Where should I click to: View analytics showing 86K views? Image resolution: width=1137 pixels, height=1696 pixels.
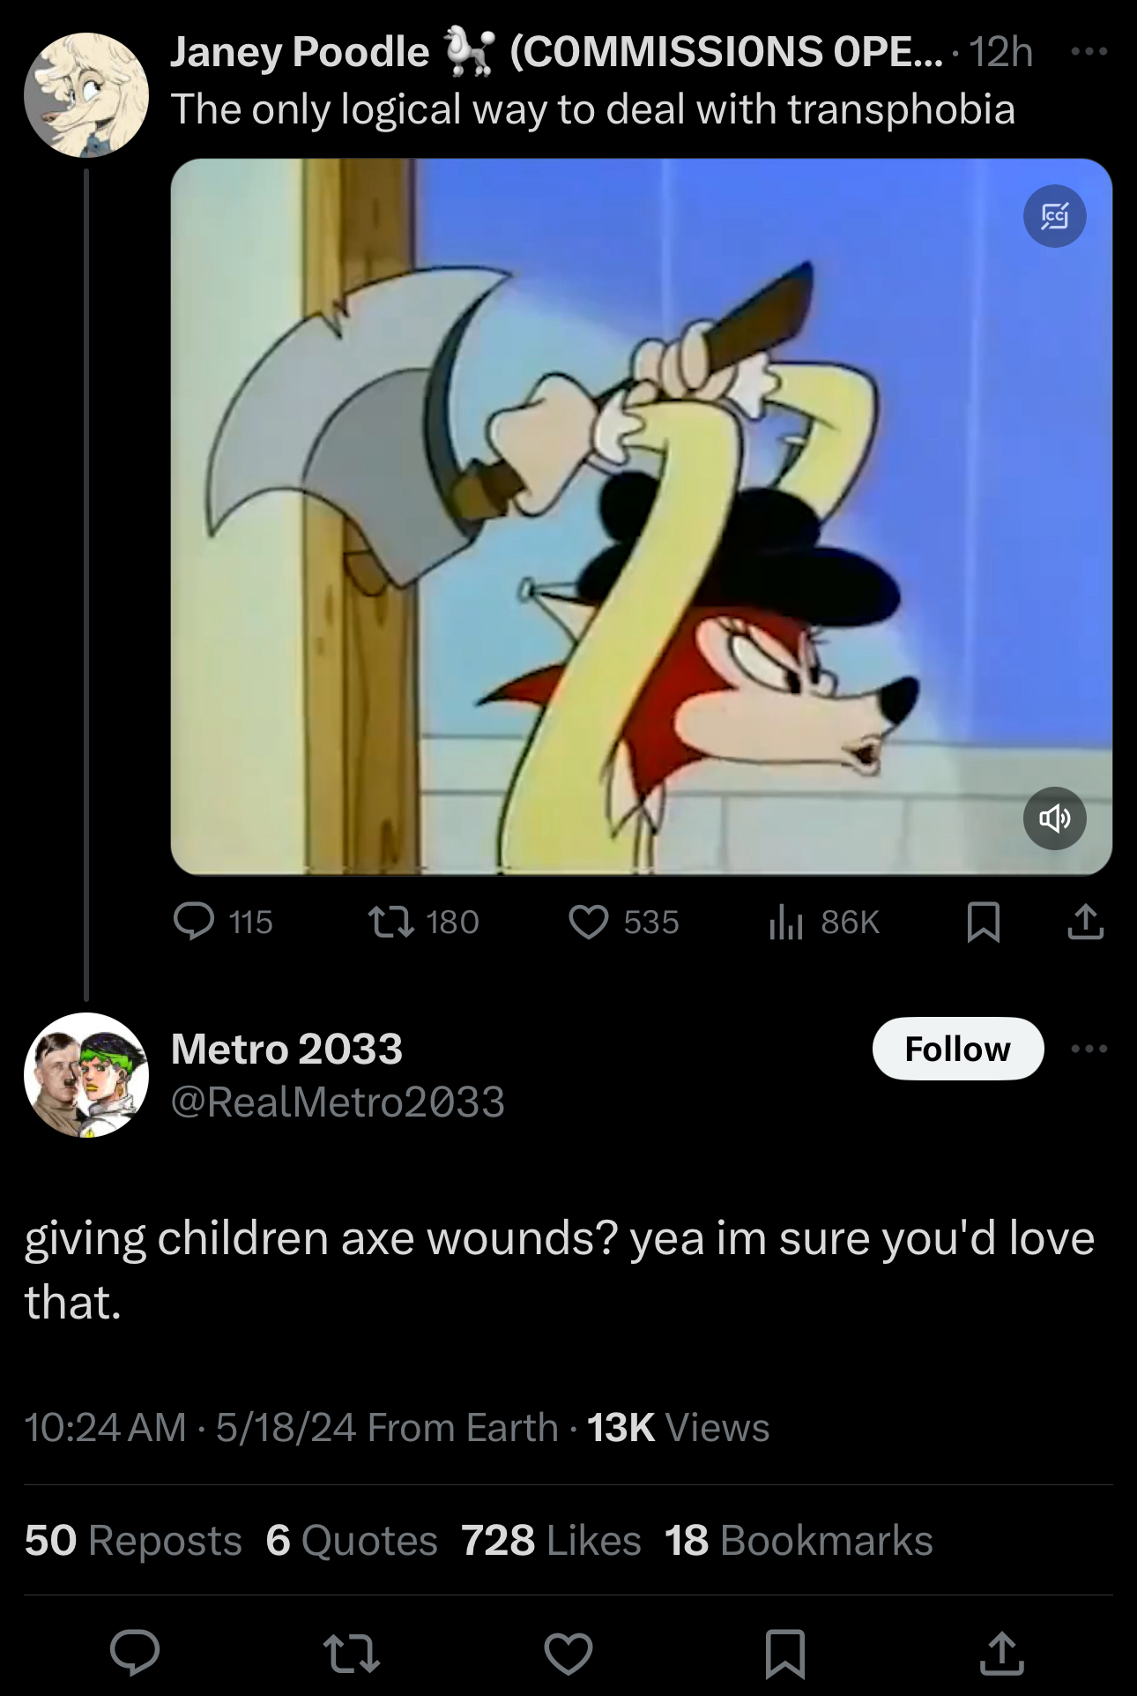tap(824, 922)
